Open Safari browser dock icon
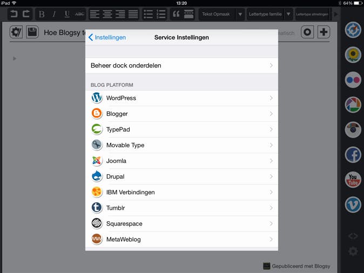The height and width of the screenshot is (273, 364). coord(353,30)
